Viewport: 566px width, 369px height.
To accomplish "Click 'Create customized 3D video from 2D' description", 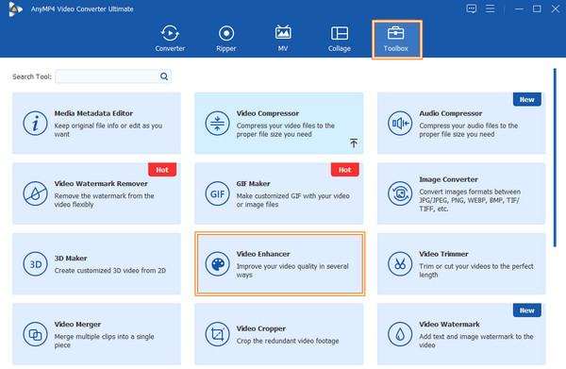I will pos(110,271).
